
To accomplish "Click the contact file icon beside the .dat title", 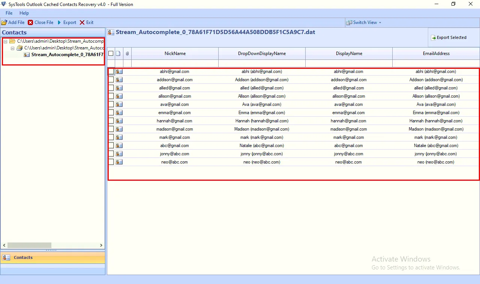I will (111, 32).
